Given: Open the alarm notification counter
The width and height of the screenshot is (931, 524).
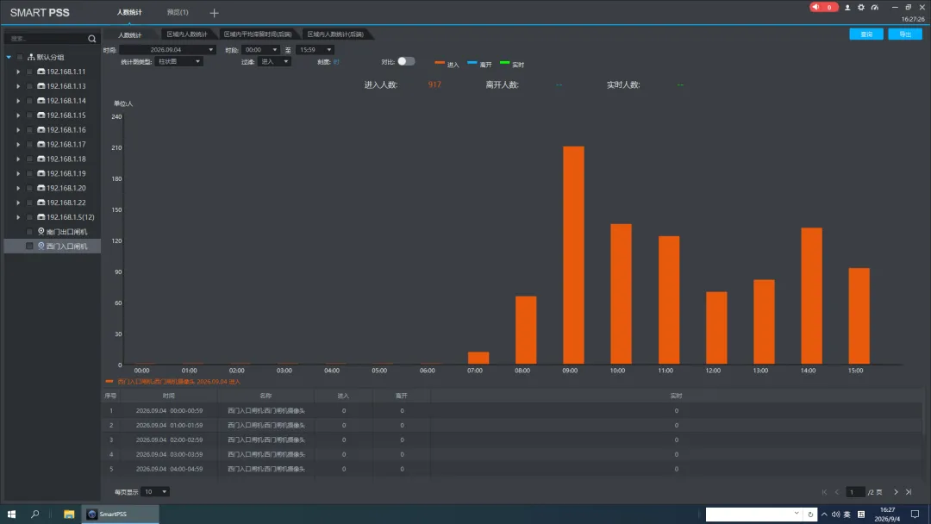Looking at the screenshot, I should click(823, 7).
